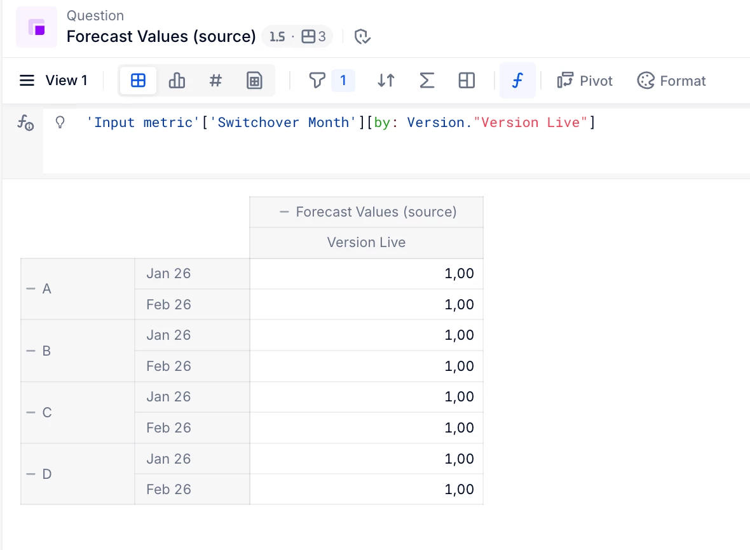
Task: Open the filter funnel icon
Action: tap(317, 81)
